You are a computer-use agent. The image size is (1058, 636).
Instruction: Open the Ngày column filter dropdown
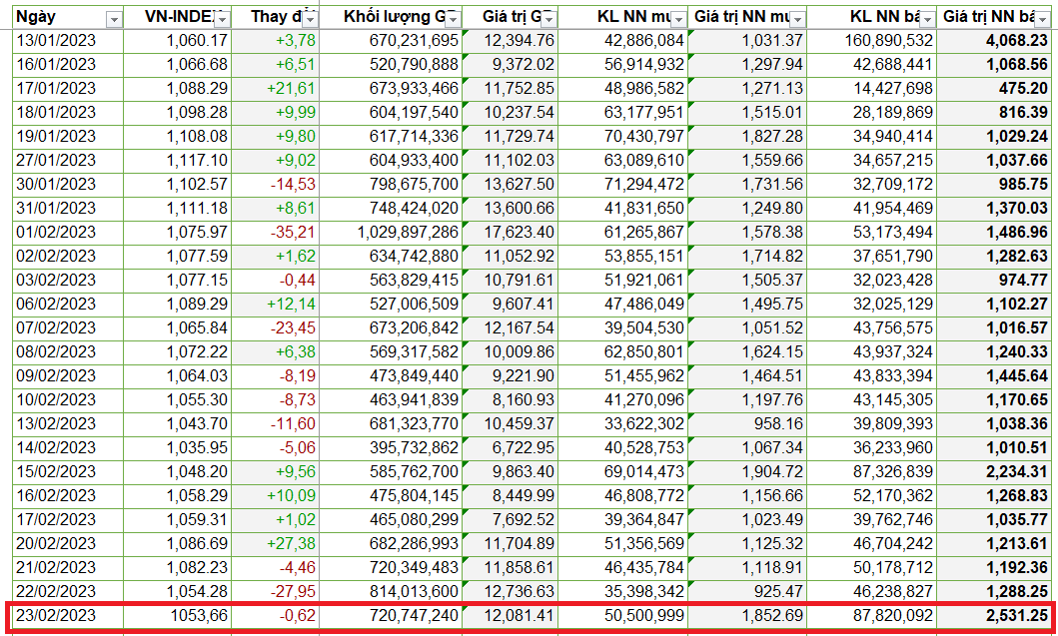(114, 20)
